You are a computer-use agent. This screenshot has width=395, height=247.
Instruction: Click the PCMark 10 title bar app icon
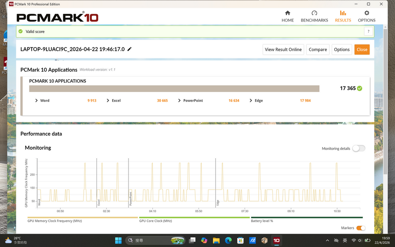point(11,4)
